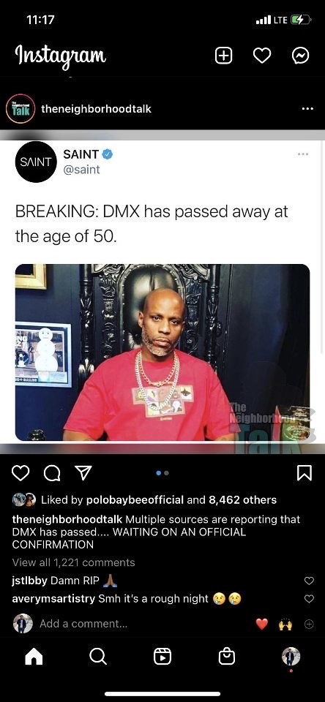Like the post with heart icon
325x702 pixels.
[x=20, y=473]
